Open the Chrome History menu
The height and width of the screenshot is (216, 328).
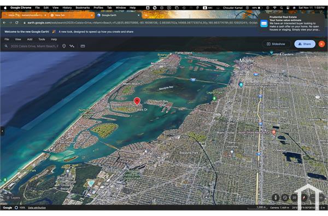(x=67, y=8)
